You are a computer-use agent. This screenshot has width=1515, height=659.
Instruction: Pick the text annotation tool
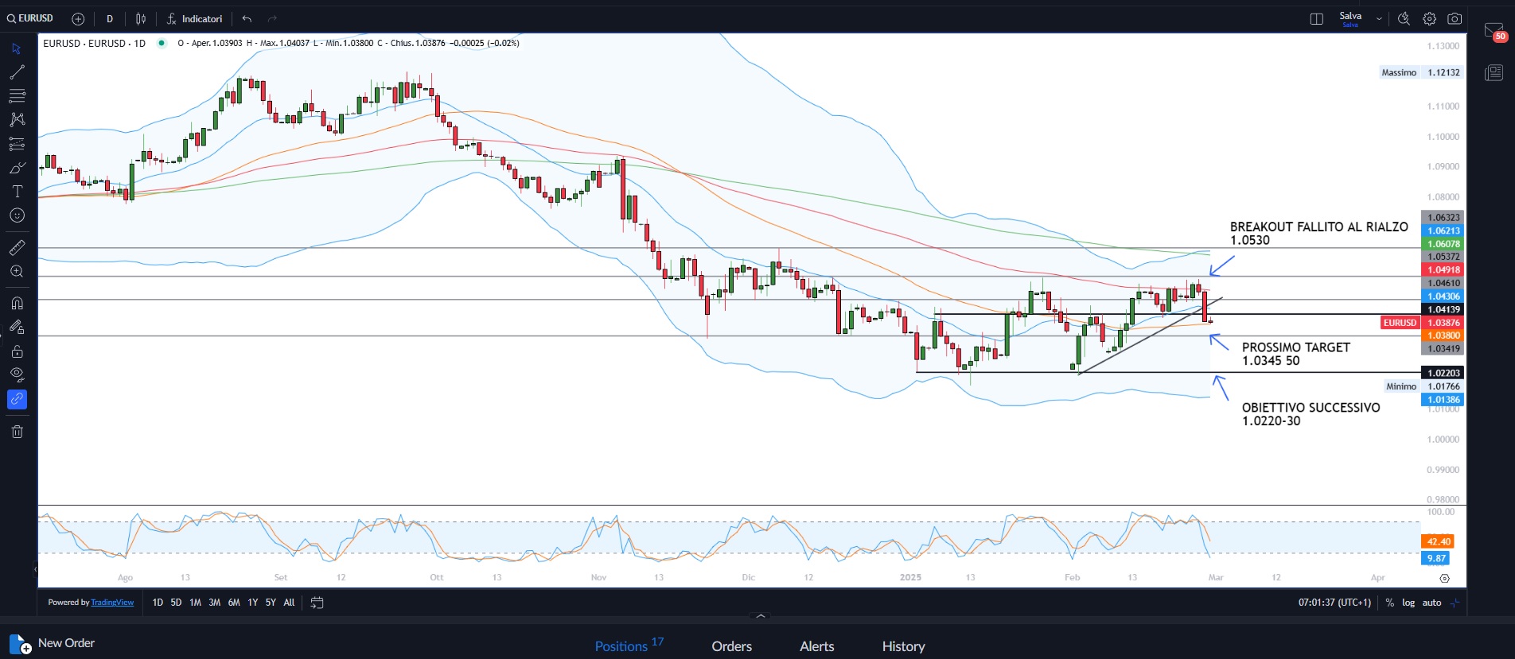(17, 192)
